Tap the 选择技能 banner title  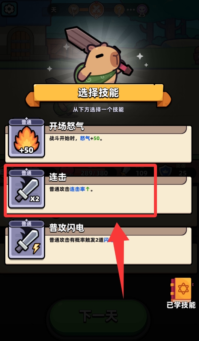[98, 93]
